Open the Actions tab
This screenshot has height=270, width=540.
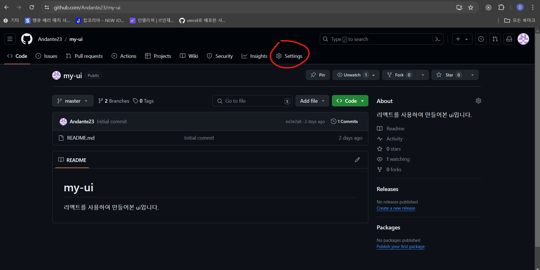pyautogui.click(x=124, y=56)
